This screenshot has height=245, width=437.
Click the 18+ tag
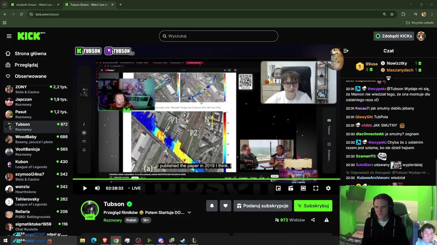click(146, 220)
